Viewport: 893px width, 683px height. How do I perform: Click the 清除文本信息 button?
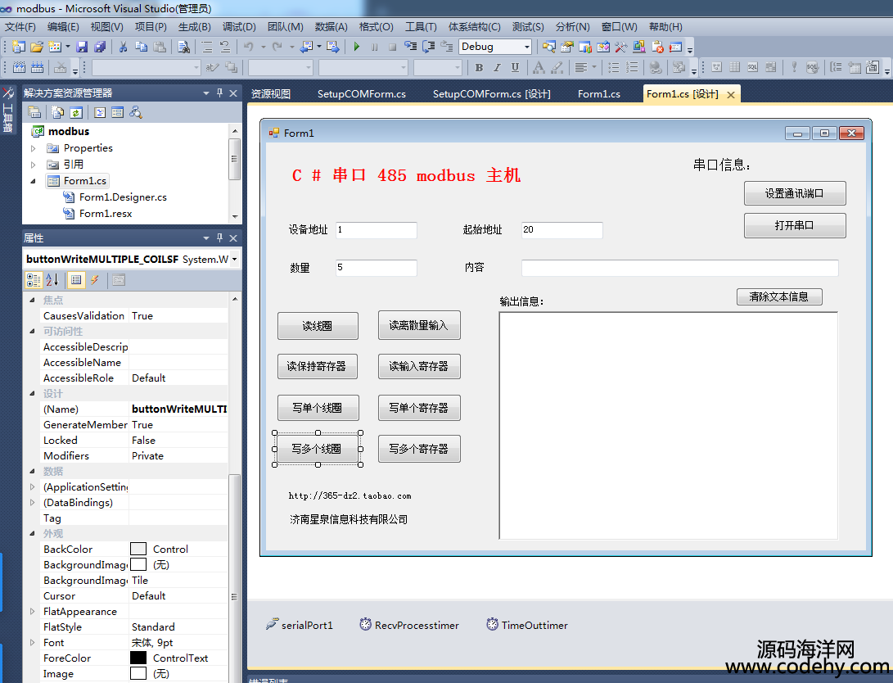click(778, 296)
